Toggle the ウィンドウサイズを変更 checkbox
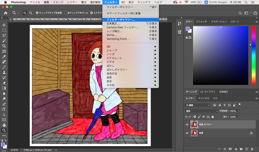259x152 pixels. (x=37, y=13)
